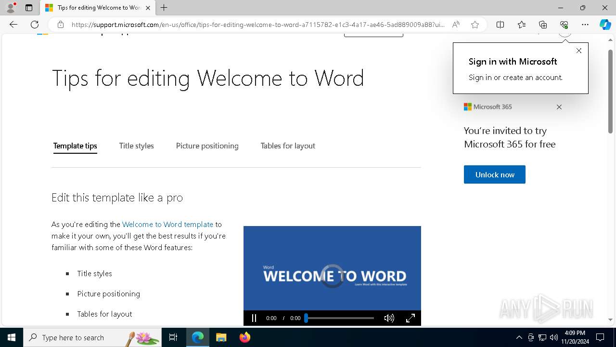Go back to previous page
The height and width of the screenshot is (347, 616).
pyautogui.click(x=13, y=25)
